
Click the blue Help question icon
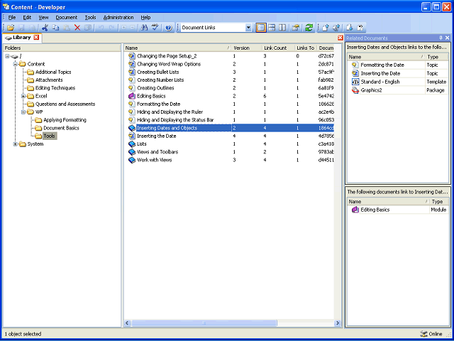(x=169, y=28)
